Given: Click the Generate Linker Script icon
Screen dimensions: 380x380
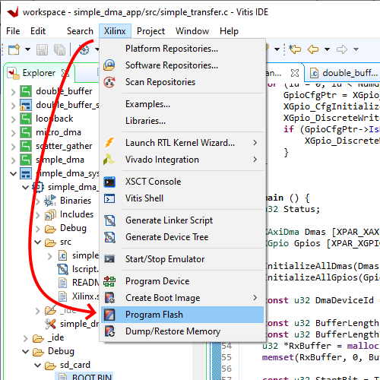Looking at the screenshot, I should [110, 220].
